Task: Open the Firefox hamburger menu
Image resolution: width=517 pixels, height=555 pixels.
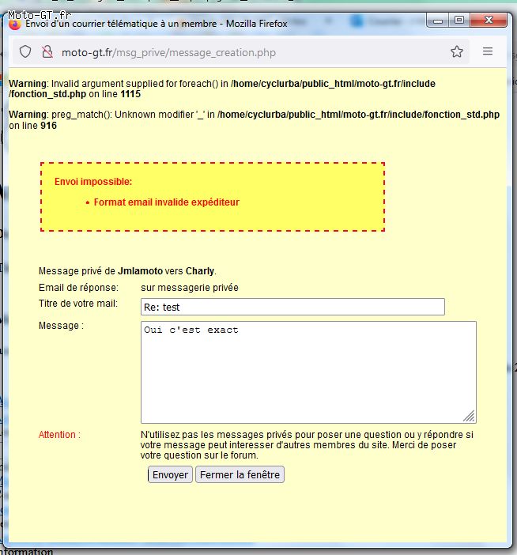Action: (x=488, y=51)
